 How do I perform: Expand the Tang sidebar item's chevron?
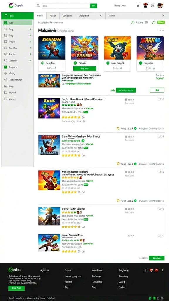click(x=30, y=29)
